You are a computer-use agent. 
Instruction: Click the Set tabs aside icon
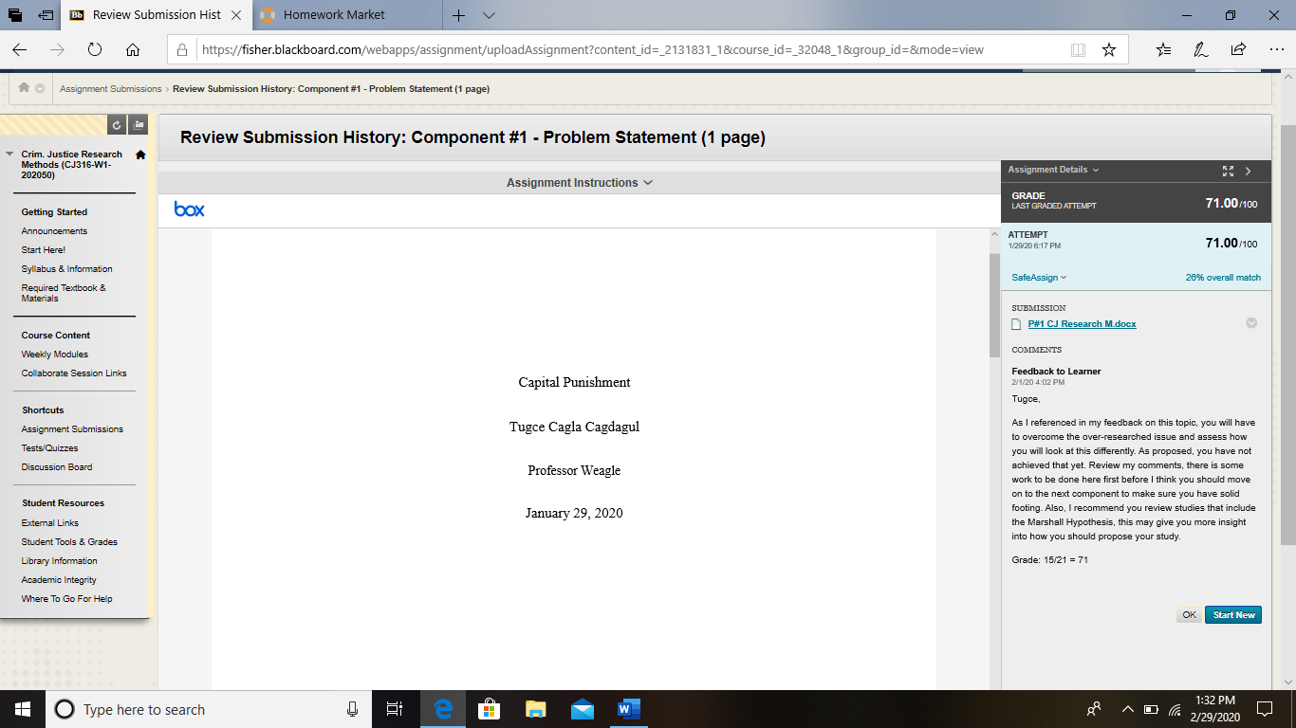coord(45,15)
